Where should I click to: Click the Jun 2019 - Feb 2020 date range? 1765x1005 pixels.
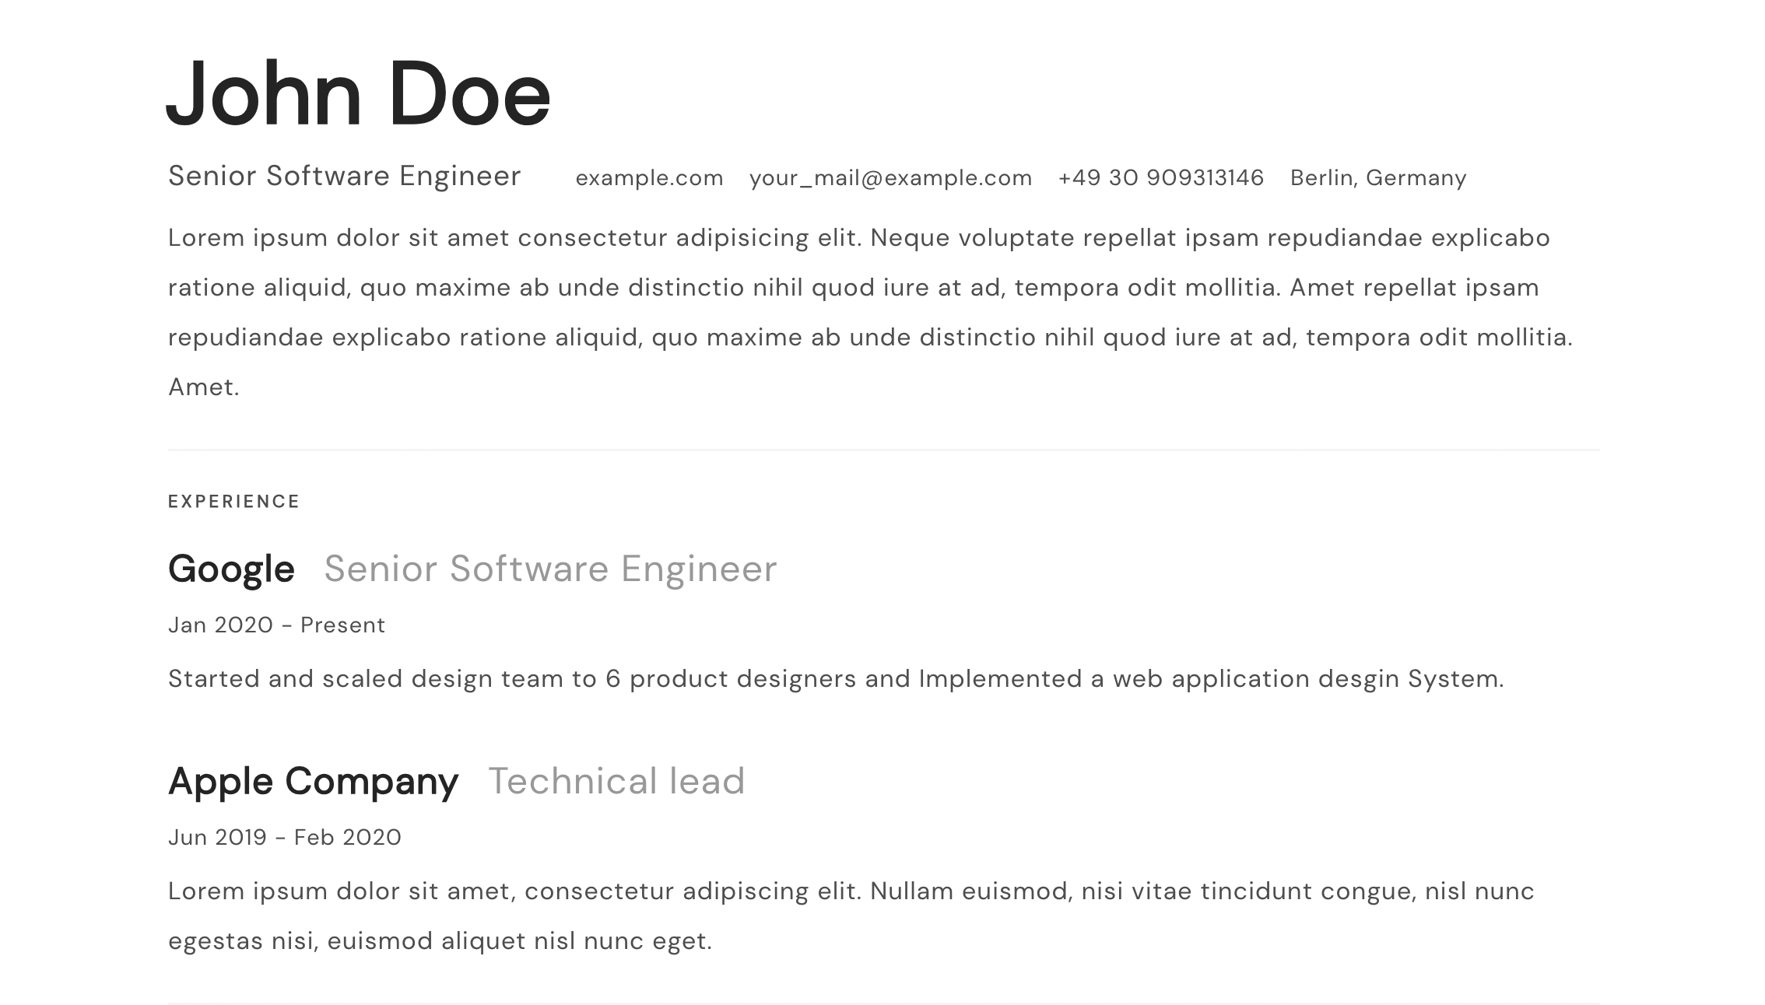click(x=285, y=837)
